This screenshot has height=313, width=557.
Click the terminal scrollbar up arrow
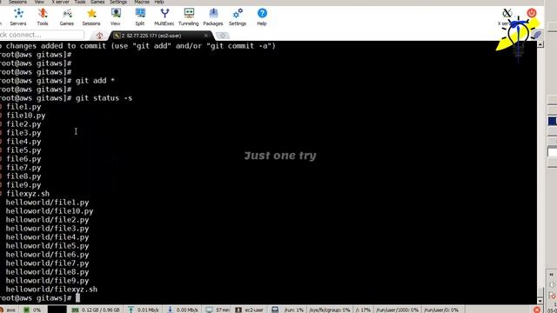[x=540, y=44]
